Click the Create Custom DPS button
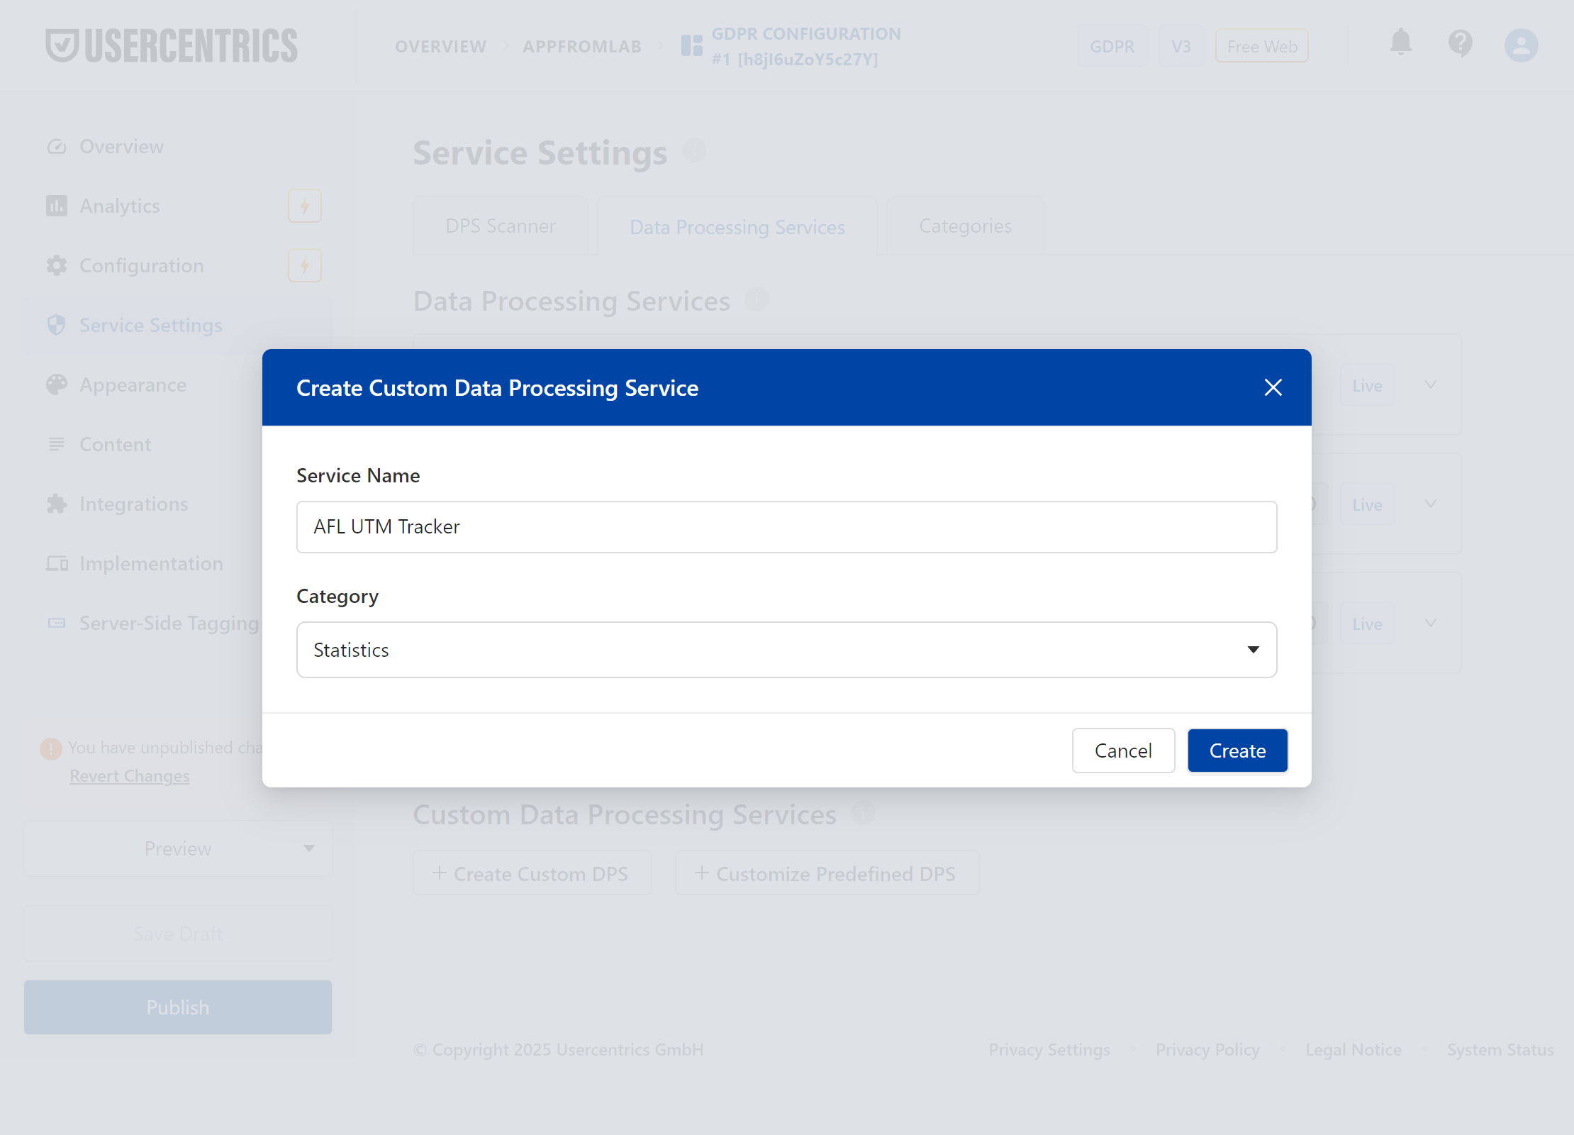 (532, 873)
